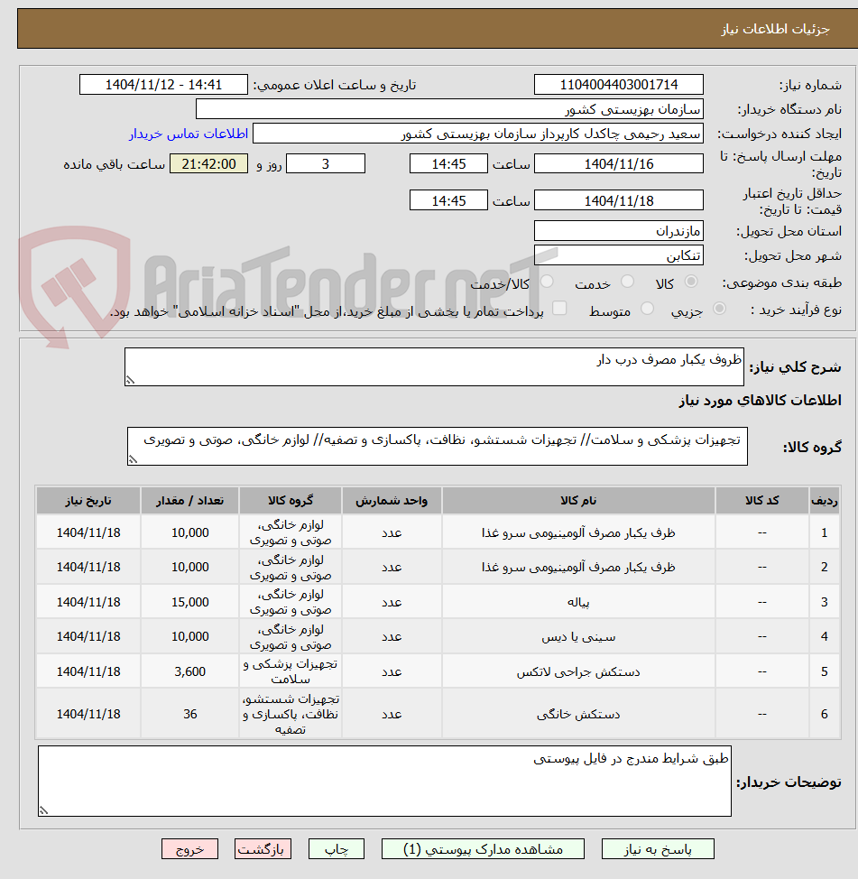Click the response deadline date 1404/11/16
This screenshot has width=858, height=879.
point(619,163)
